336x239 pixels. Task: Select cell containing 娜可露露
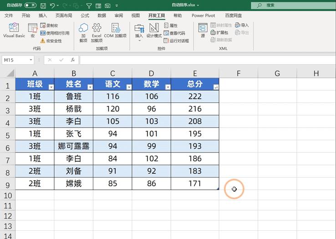[74, 146]
